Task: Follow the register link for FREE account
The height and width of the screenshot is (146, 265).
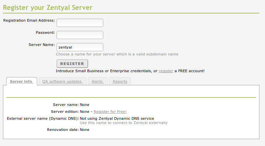Action: pyautogui.click(x=166, y=71)
